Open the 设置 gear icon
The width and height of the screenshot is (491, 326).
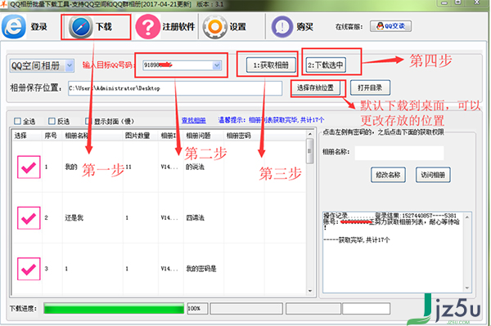click(x=214, y=27)
